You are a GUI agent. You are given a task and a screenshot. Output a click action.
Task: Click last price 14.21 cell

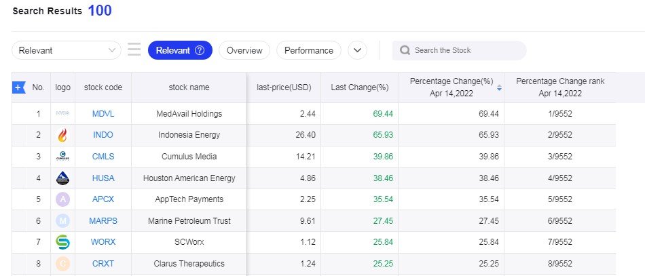point(284,157)
